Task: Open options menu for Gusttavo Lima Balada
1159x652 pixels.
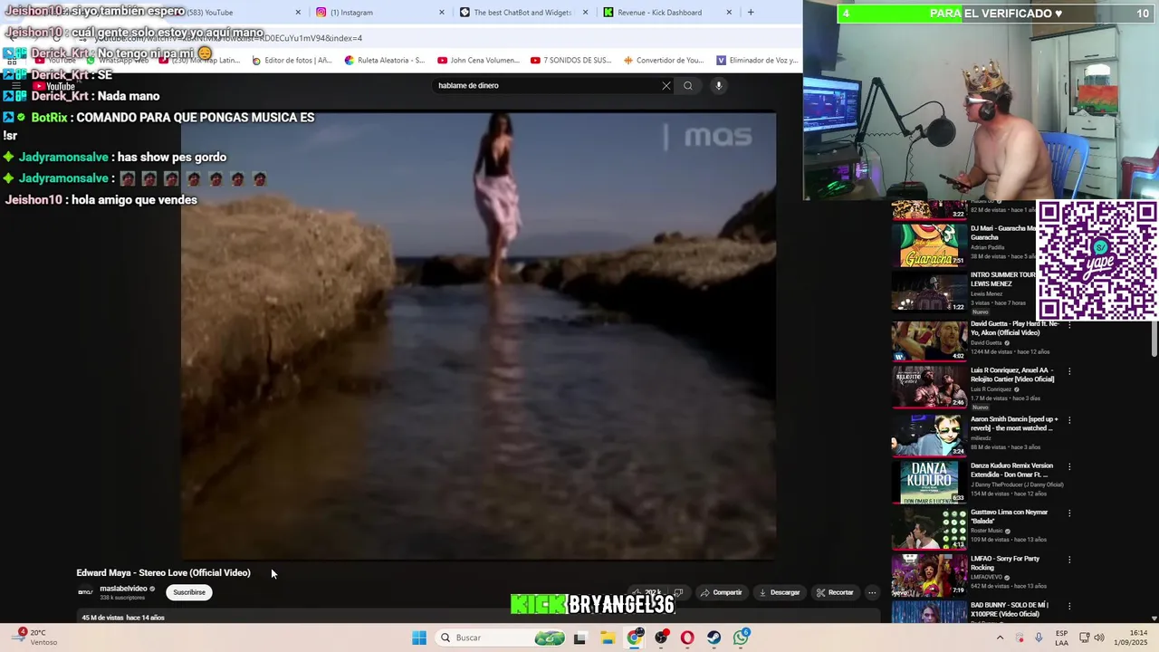Action: tap(1069, 513)
